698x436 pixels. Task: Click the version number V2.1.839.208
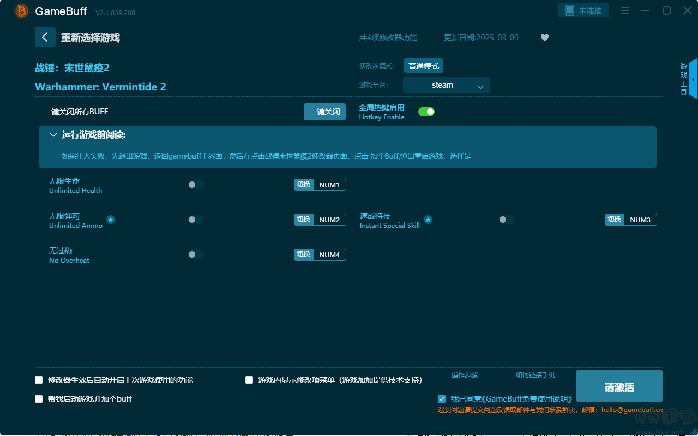coord(115,13)
